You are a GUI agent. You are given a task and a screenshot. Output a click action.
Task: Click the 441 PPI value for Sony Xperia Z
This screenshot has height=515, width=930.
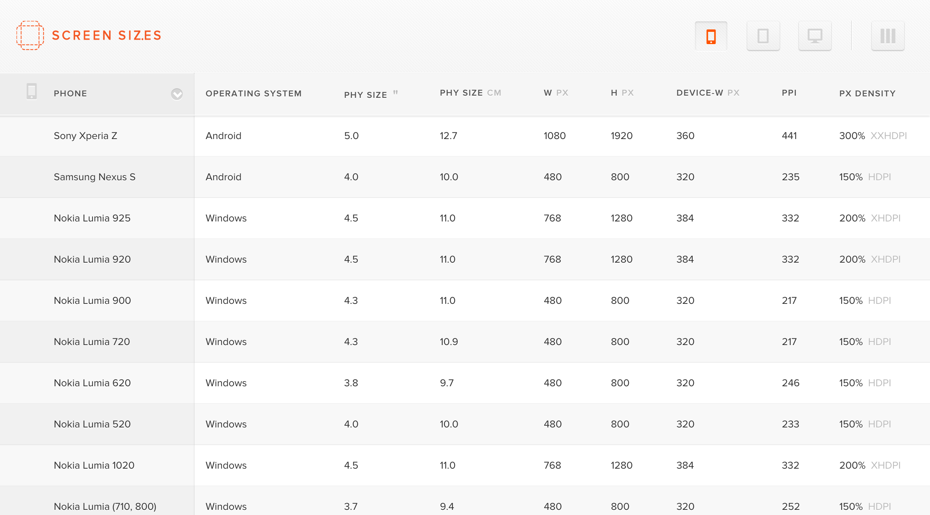(789, 136)
